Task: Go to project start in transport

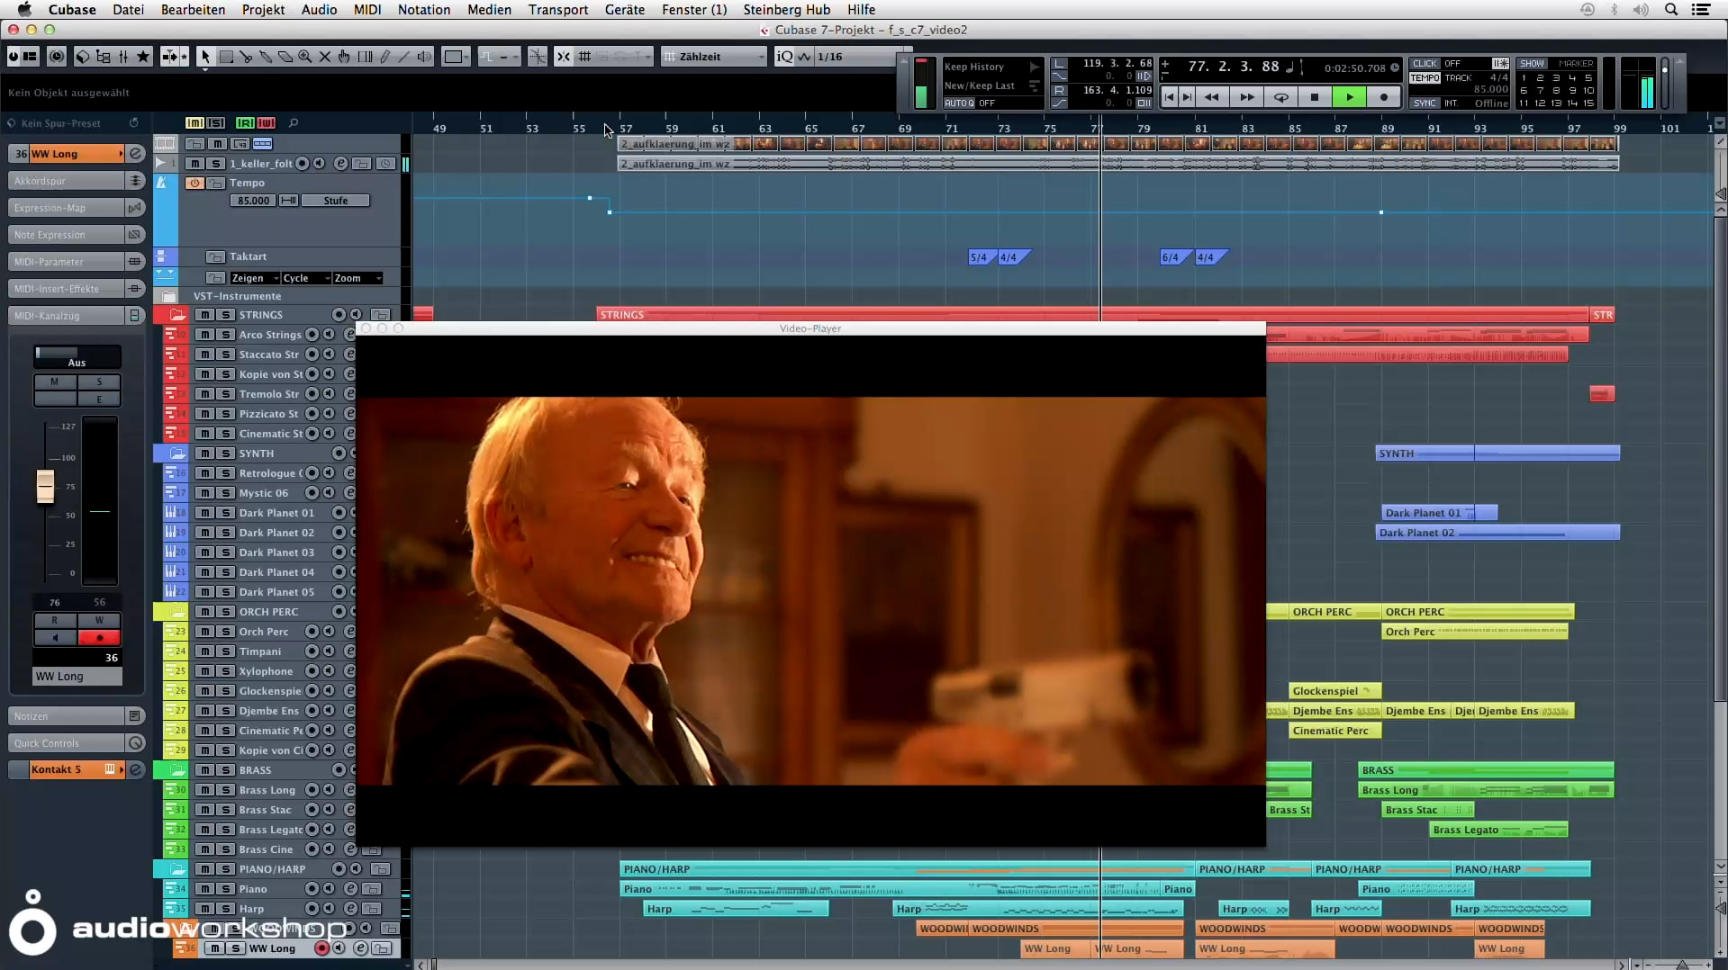Action: 1169,97
